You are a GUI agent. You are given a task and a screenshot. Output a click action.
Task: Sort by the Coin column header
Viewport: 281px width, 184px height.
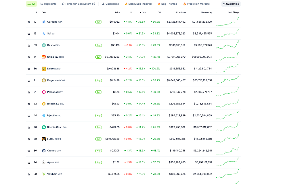[x=44, y=13]
